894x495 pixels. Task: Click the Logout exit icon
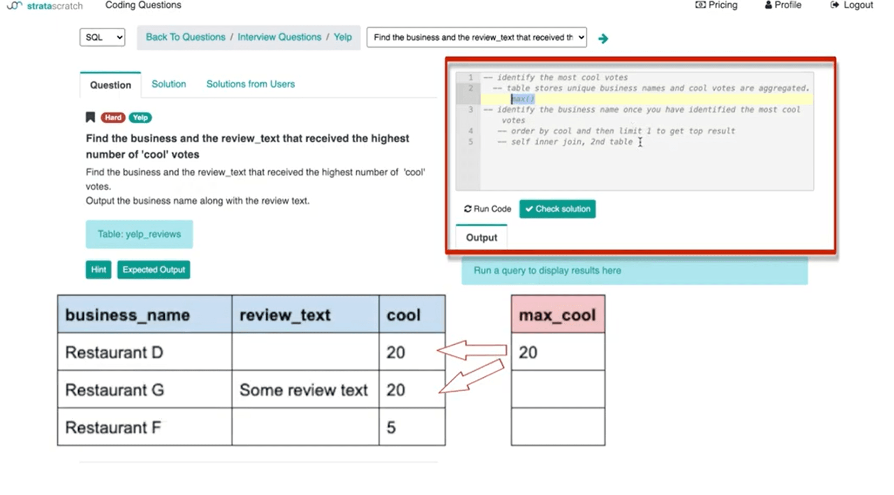pos(834,5)
